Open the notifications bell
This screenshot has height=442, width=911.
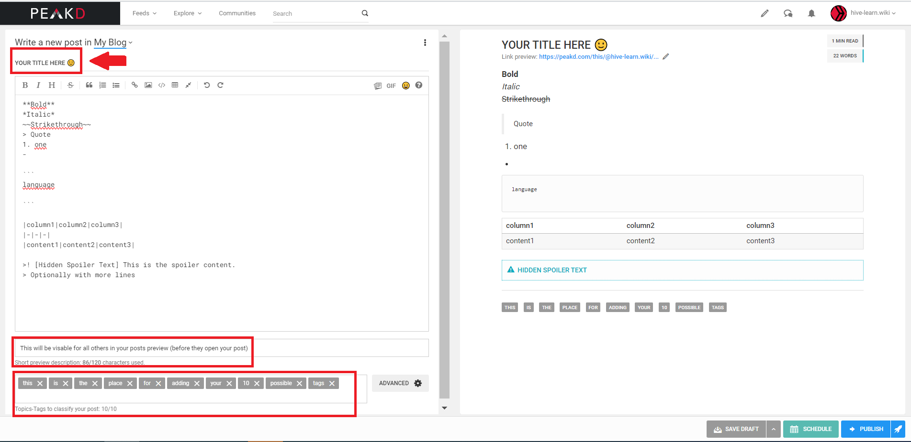tap(811, 13)
